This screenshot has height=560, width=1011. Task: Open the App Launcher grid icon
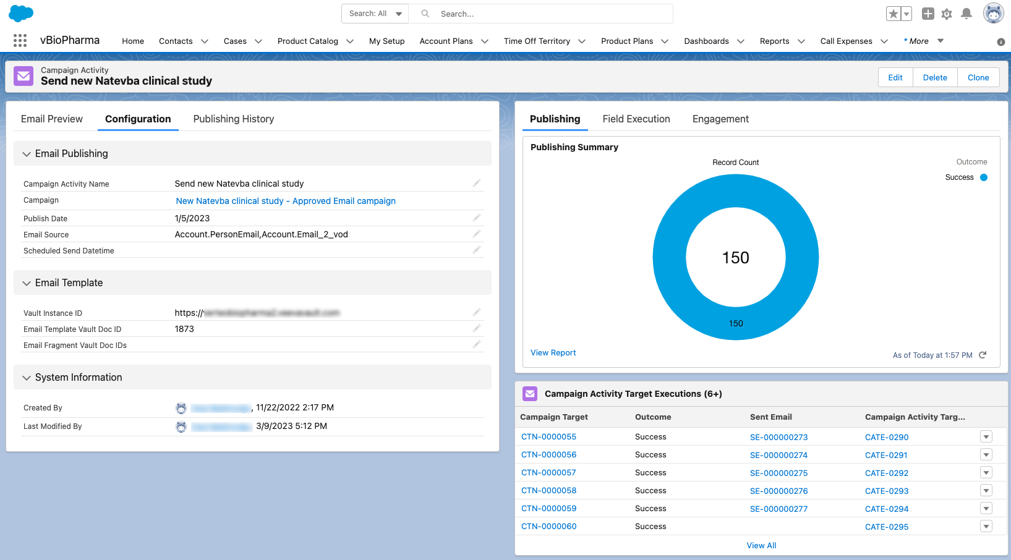(20, 41)
